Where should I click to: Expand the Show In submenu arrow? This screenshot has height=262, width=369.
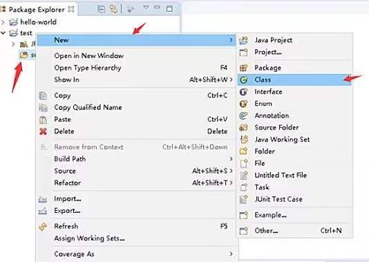(231, 79)
